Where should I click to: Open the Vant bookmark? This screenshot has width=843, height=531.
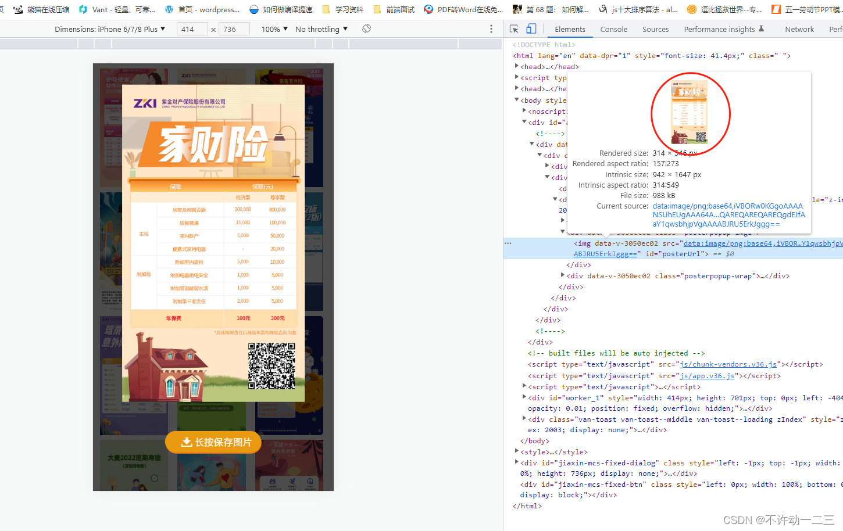[x=117, y=9]
